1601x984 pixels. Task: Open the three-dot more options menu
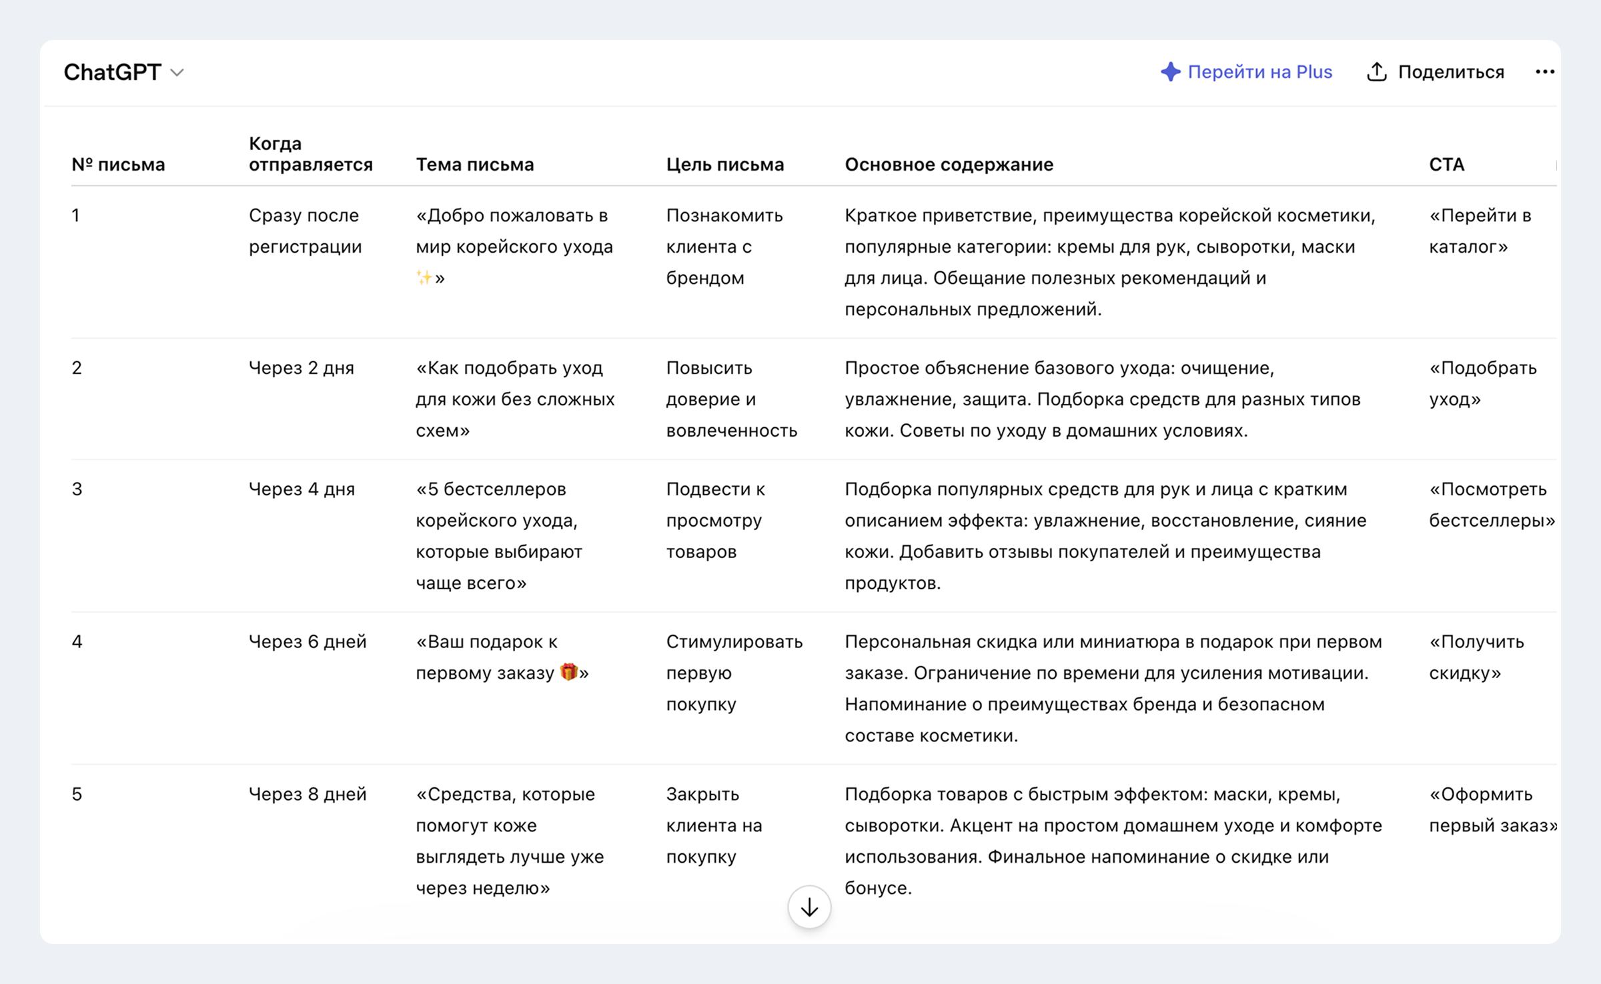(1545, 71)
